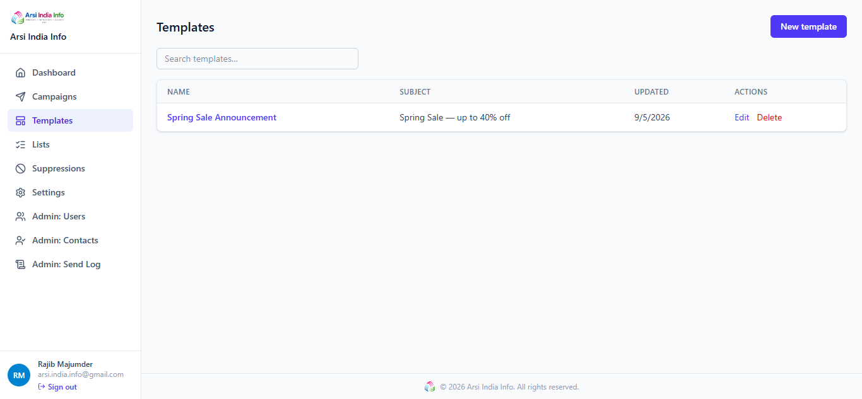
Task: Click the footer copyright text
Action: point(509,387)
